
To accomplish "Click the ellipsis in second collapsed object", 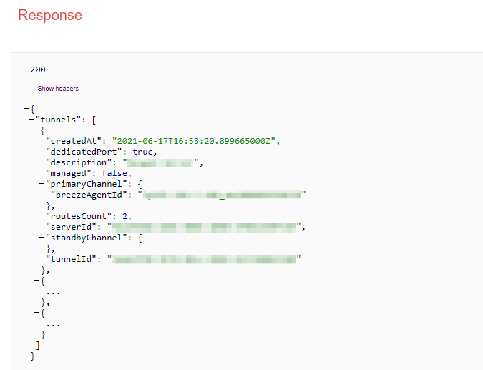I will click(x=53, y=291).
